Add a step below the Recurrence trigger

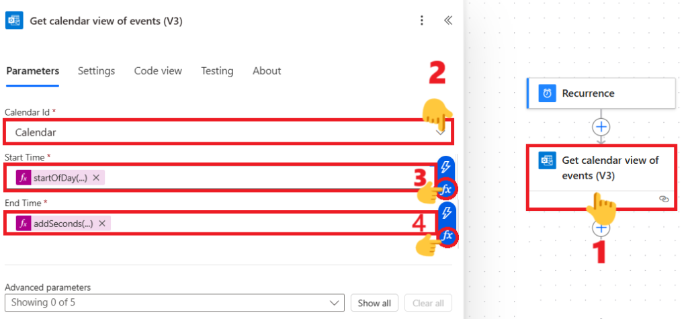(x=601, y=126)
